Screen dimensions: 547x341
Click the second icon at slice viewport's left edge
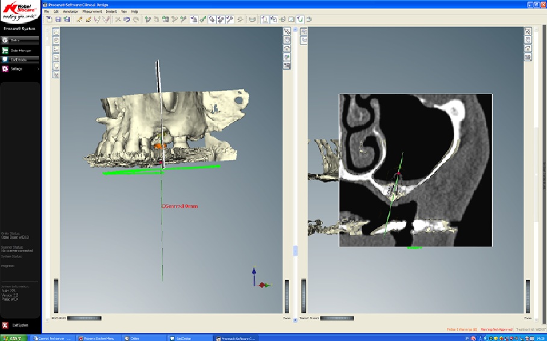click(x=304, y=40)
